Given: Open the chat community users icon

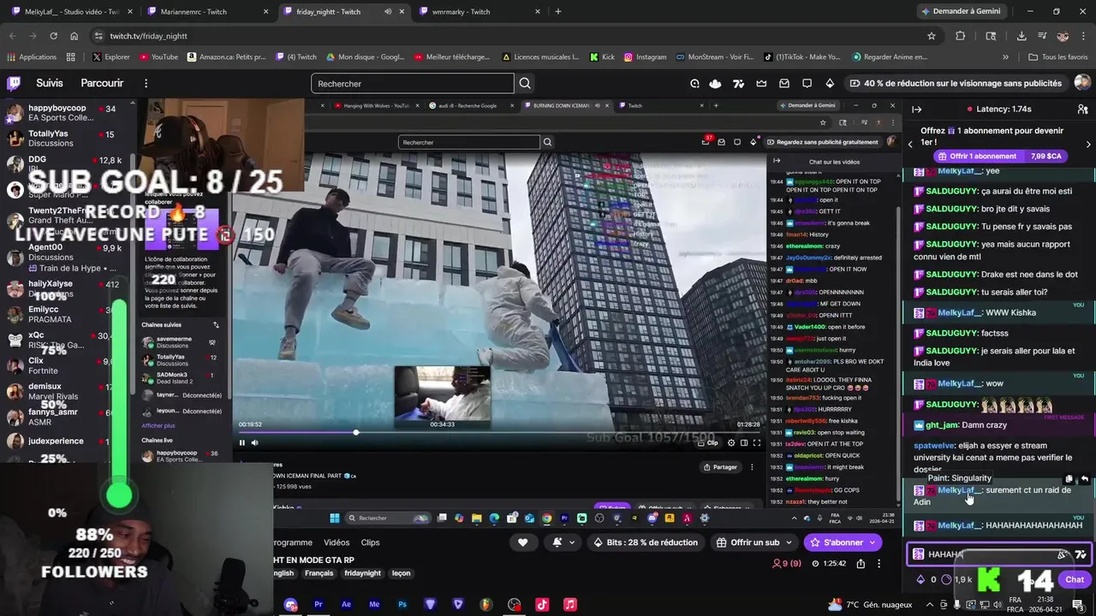Looking at the screenshot, I should tap(1082, 110).
